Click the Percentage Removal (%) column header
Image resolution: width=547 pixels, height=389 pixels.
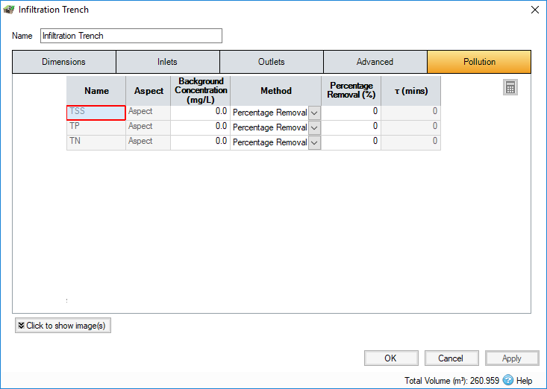351,91
